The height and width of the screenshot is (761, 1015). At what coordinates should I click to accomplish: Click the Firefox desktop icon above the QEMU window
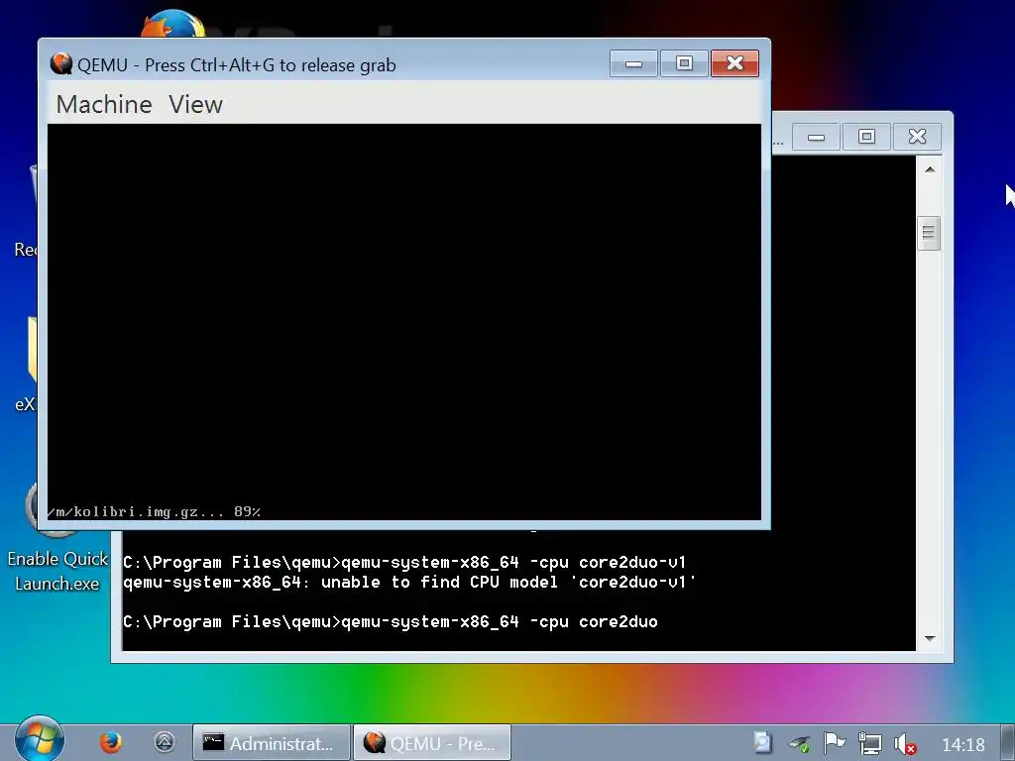coord(172,24)
